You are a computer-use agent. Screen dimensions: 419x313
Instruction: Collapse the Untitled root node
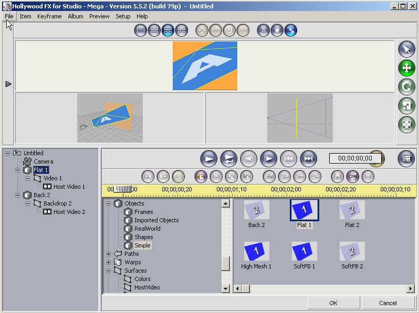click(7, 153)
